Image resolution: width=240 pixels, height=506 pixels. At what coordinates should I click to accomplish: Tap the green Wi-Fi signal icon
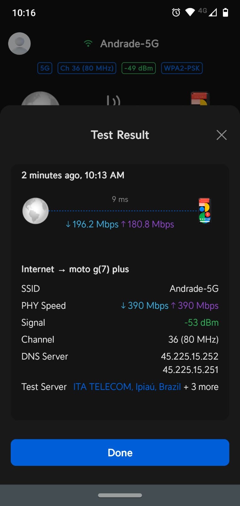click(x=88, y=44)
